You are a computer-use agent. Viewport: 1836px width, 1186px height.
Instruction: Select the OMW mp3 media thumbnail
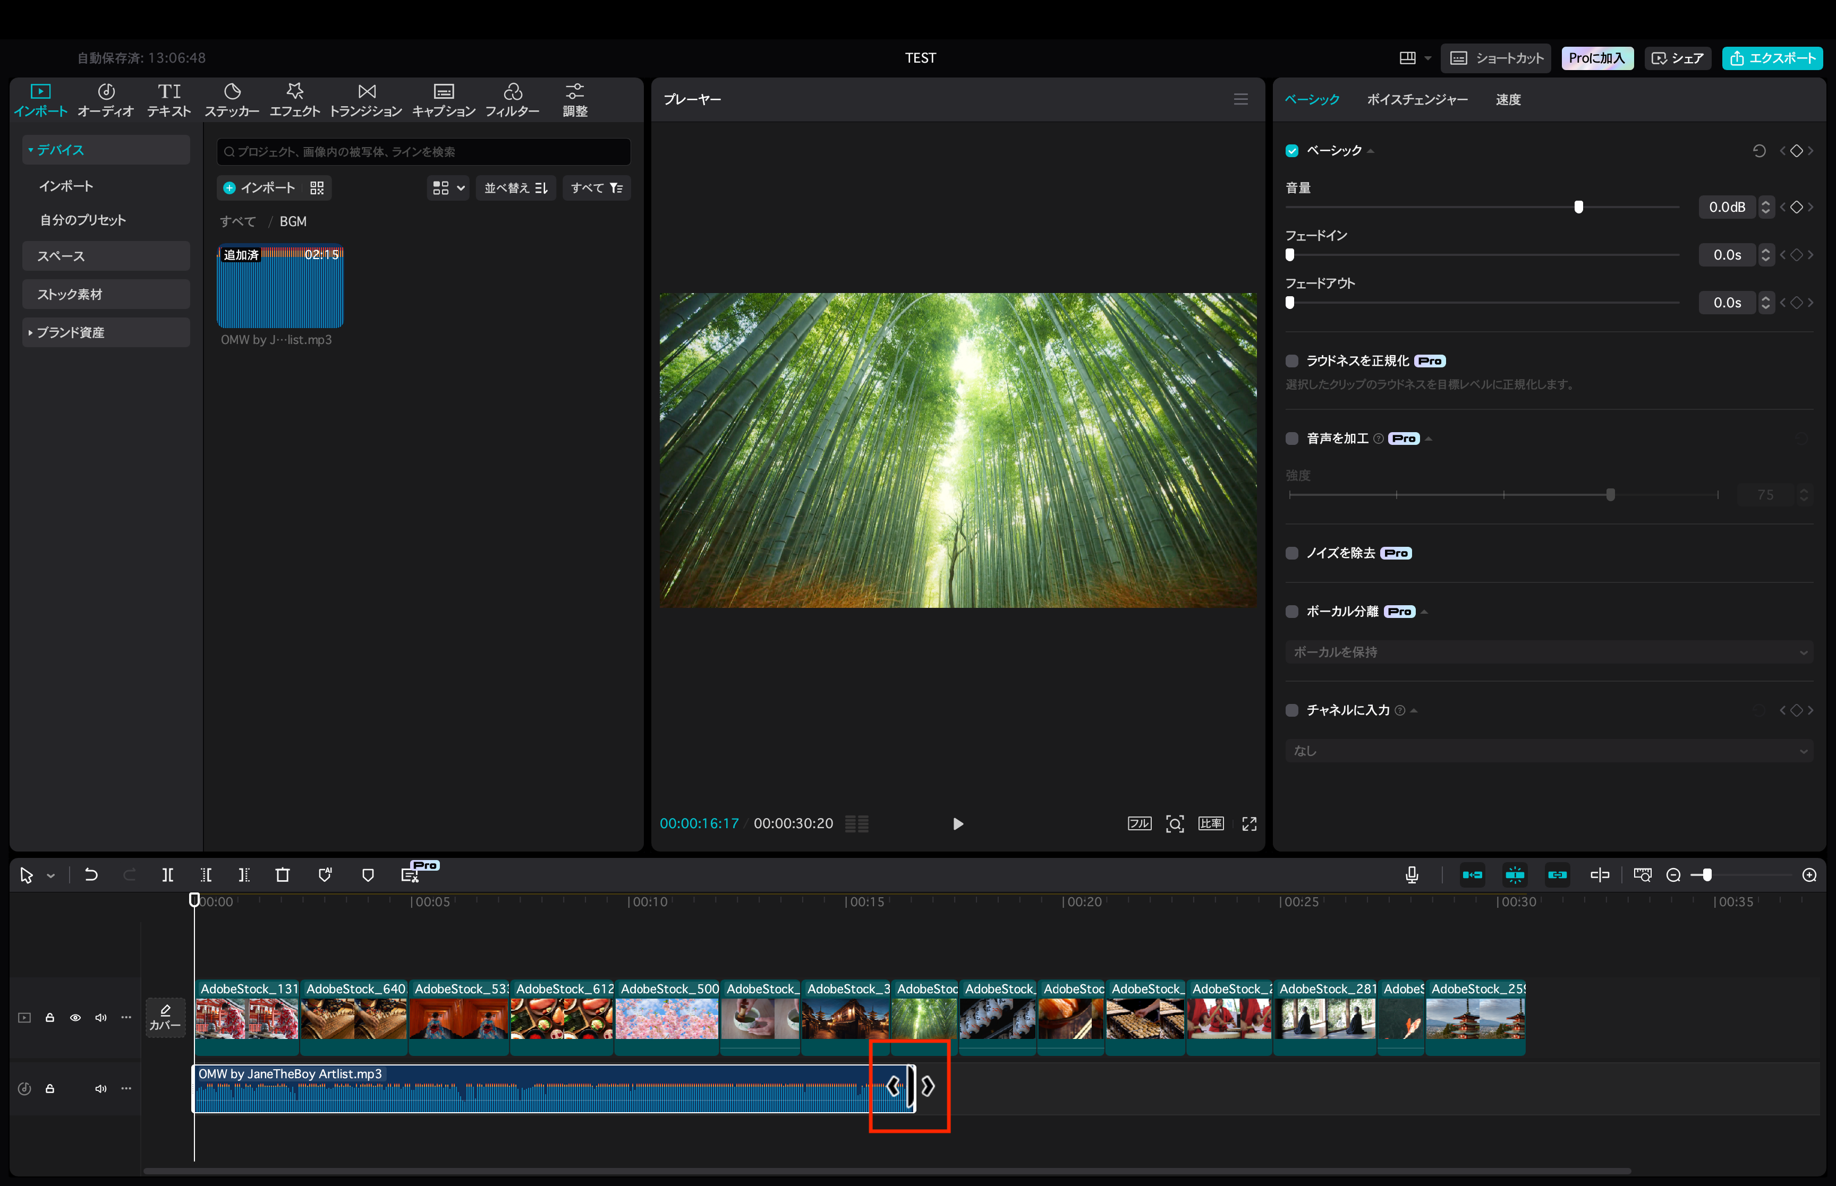tap(279, 287)
